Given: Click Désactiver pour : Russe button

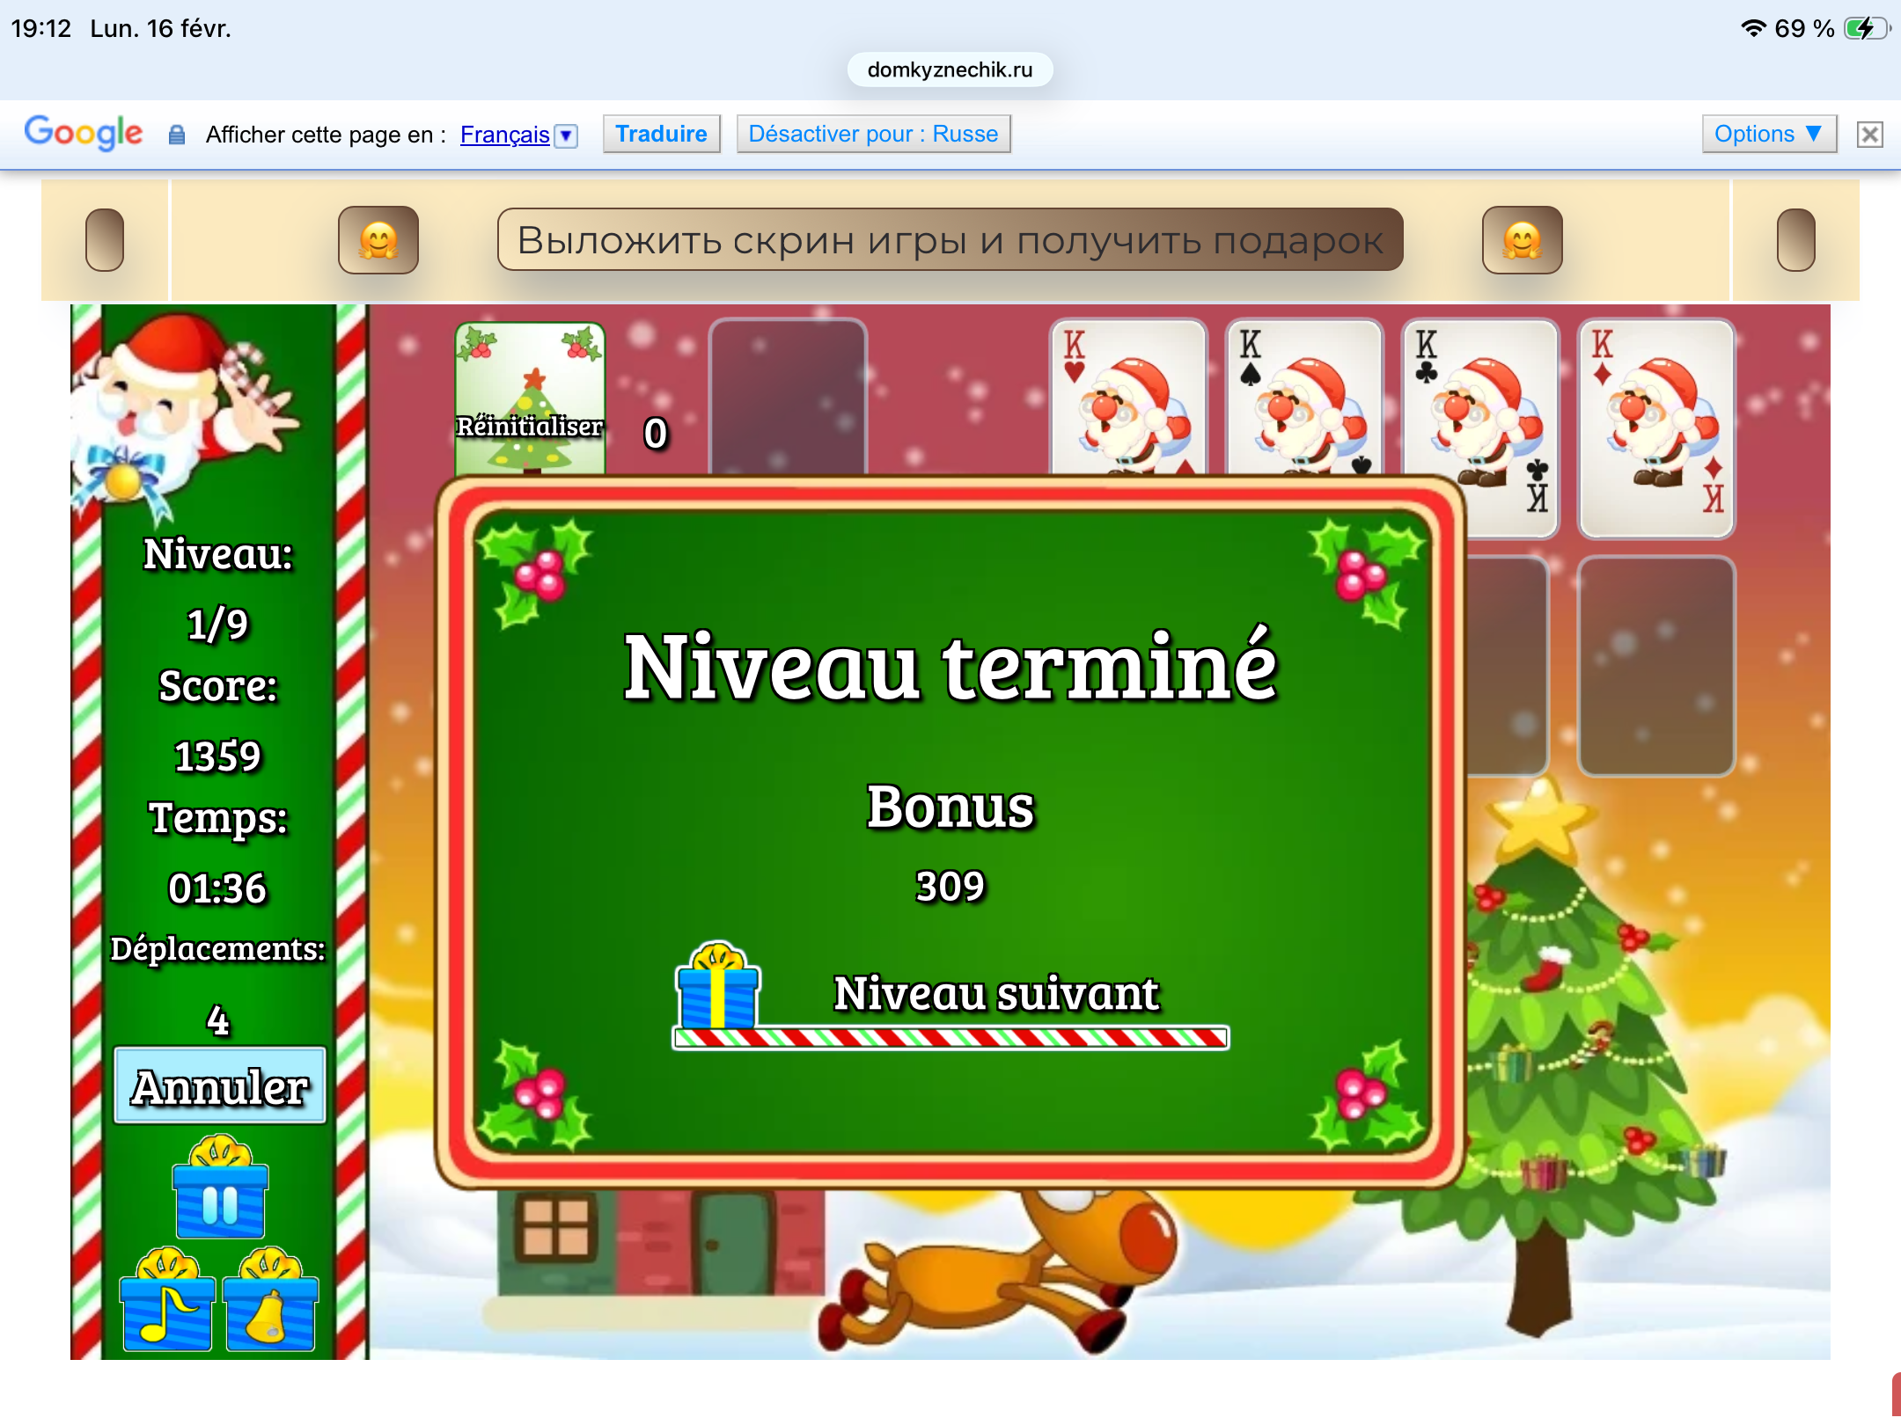Looking at the screenshot, I should point(873,134).
